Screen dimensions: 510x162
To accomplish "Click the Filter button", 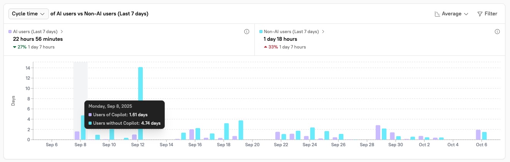I will tap(487, 14).
